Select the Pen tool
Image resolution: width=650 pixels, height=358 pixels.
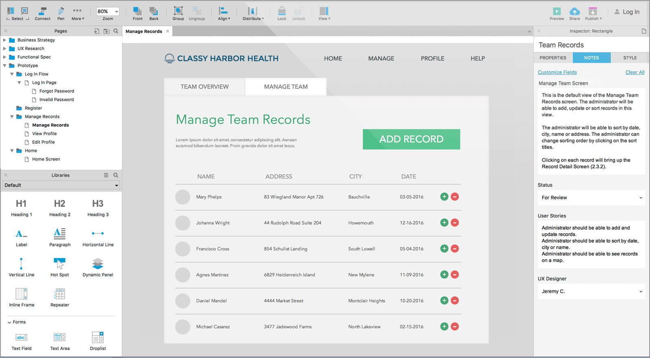(61, 14)
